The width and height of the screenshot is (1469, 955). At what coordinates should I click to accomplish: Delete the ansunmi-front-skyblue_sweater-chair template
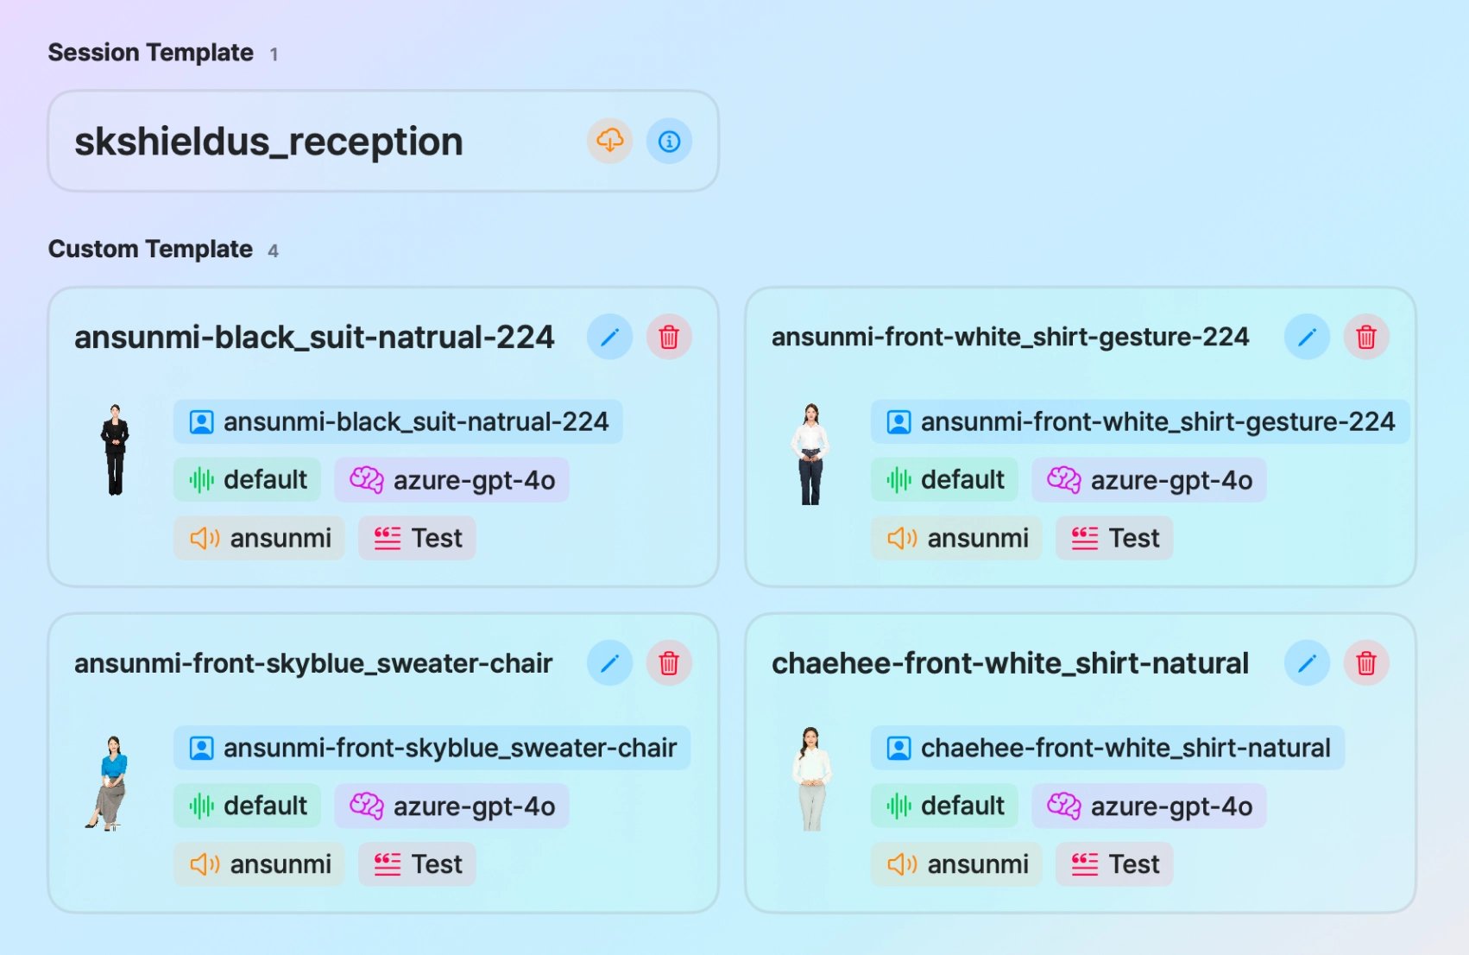669,663
